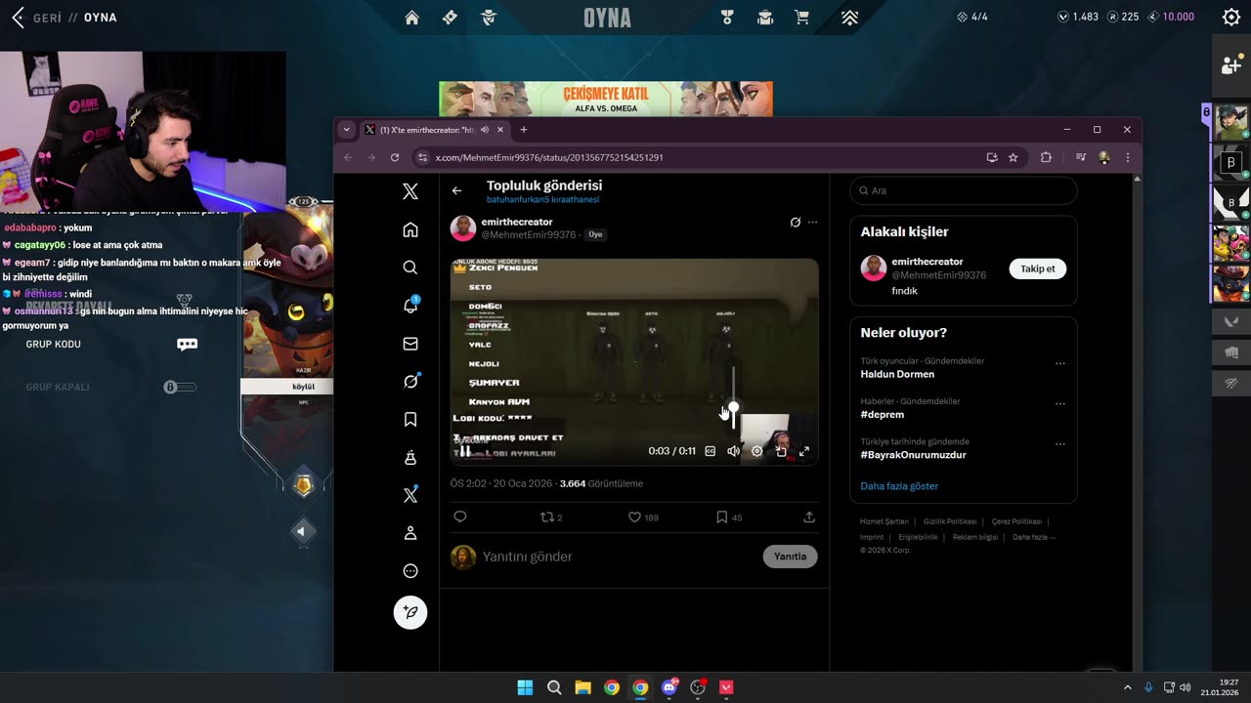
Task: Follow emirthecreator with Takip et
Action: coord(1037,269)
